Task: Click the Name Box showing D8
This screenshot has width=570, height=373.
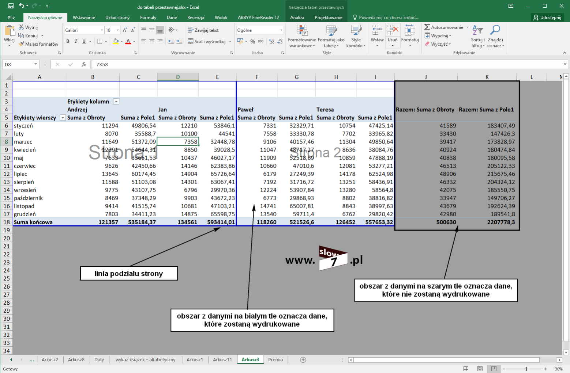Action: [x=20, y=64]
